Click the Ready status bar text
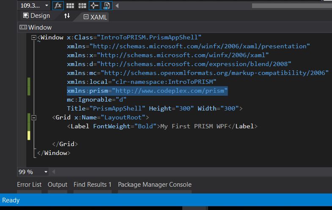Image resolution: width=332 pixels, height=210 pixels. pyautogui.click(x=11, y=200)
